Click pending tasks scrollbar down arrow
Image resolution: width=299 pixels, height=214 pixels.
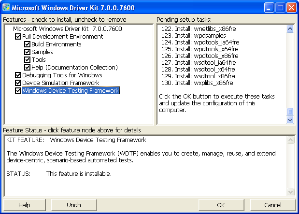click(290, 120)
